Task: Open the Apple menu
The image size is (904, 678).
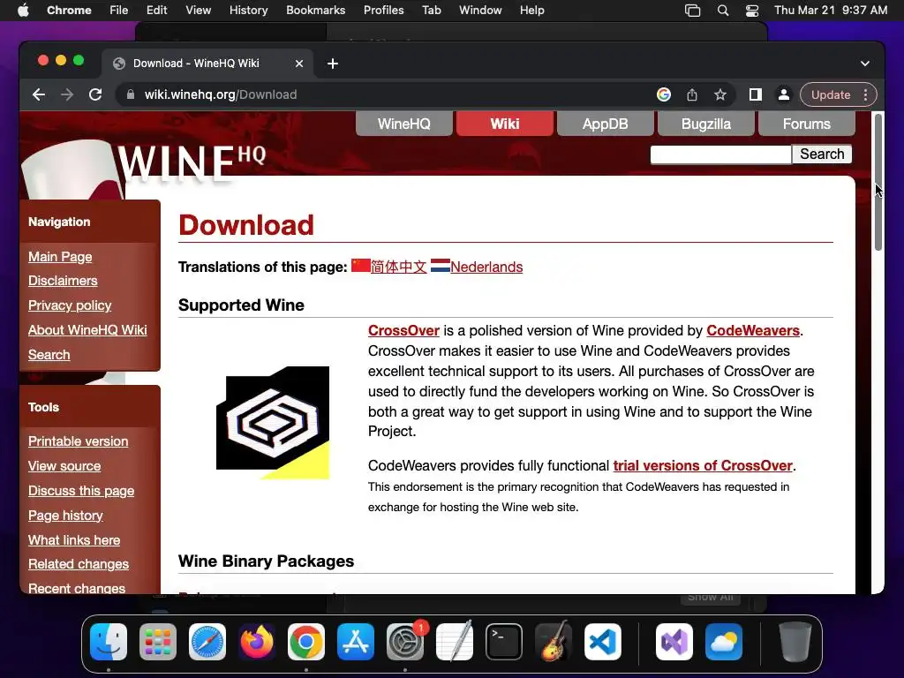Action: coord(23,11)
